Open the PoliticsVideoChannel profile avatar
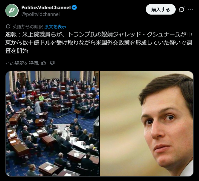This screenshot has width=199, height=181. pyautogui.click(x=12, y=11)
